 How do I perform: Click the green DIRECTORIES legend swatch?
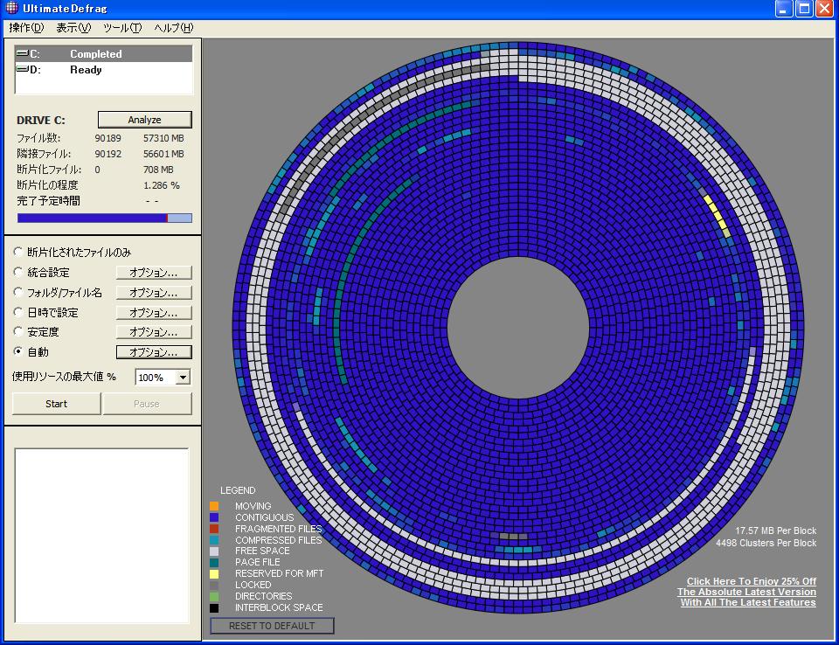pyautogui.click(x=214, y=597)
